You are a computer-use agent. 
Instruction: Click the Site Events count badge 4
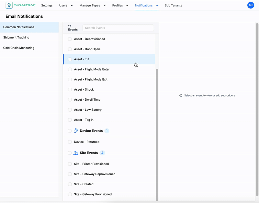pos(102,153)
